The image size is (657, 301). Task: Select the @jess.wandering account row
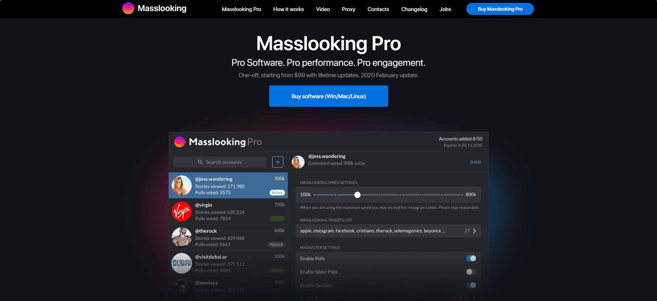click(228, 185)
